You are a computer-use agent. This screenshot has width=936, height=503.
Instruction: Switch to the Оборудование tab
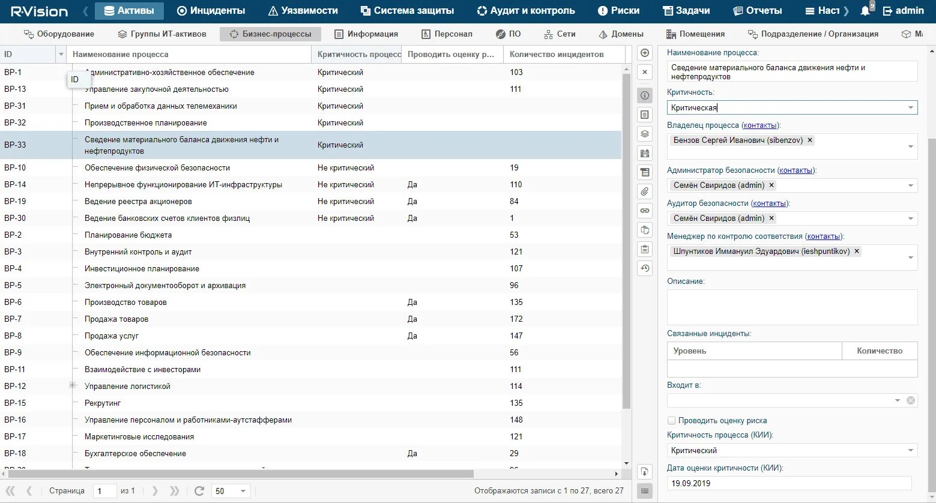point(59,34)
